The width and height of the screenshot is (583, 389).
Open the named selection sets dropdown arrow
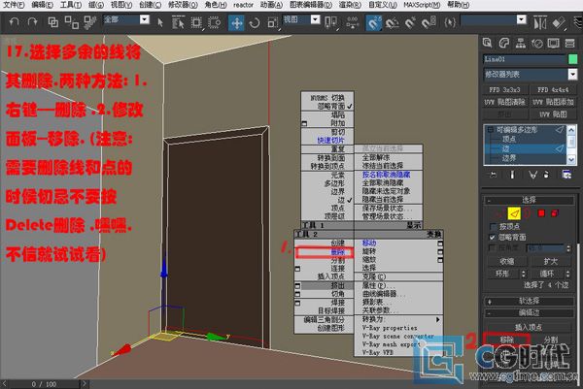pyautogui.click(x=522, y=19)
